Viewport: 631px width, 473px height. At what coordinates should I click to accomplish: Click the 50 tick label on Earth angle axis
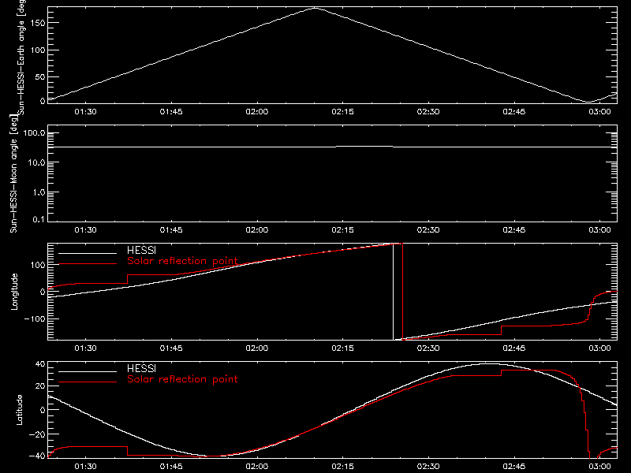pyautogui.click(x=40, y=76)
